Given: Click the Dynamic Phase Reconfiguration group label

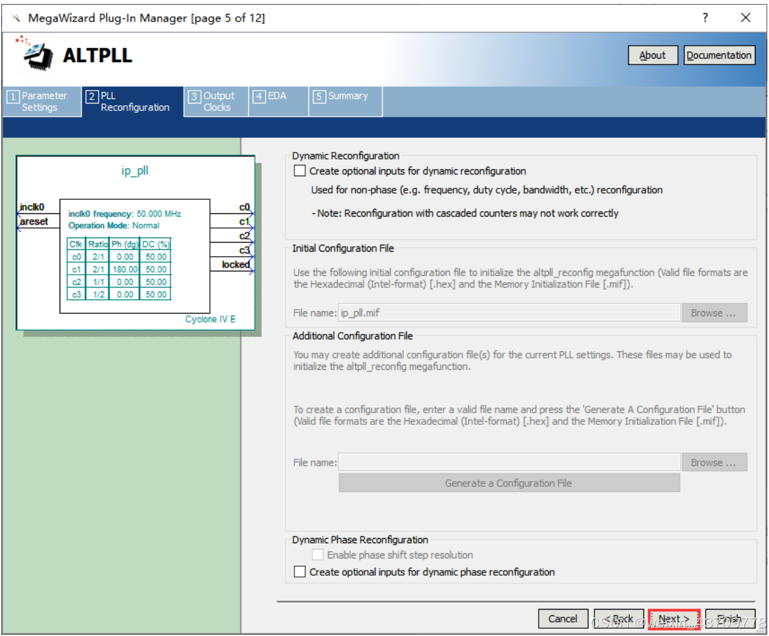Looking at the screenshot, I should [x=360, y=540].
